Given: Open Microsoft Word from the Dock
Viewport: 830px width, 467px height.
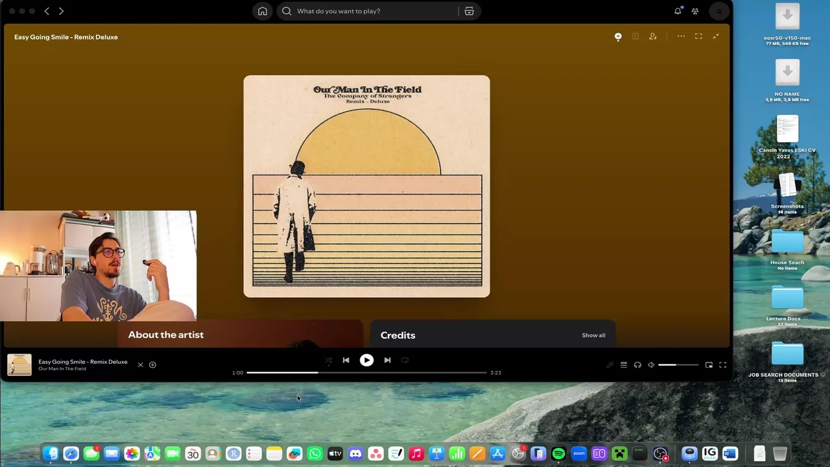Looking at the screenshot, I should tap(730, 454).
